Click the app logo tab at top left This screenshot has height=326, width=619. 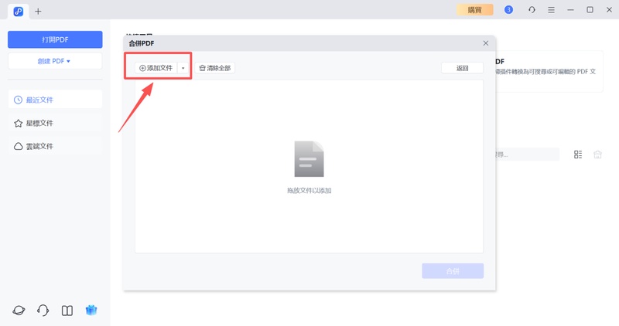(x=19, y=11)
